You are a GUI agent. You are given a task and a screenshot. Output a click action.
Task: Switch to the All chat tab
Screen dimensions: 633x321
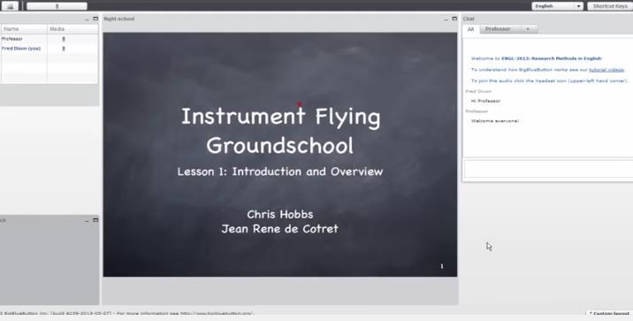470,29
